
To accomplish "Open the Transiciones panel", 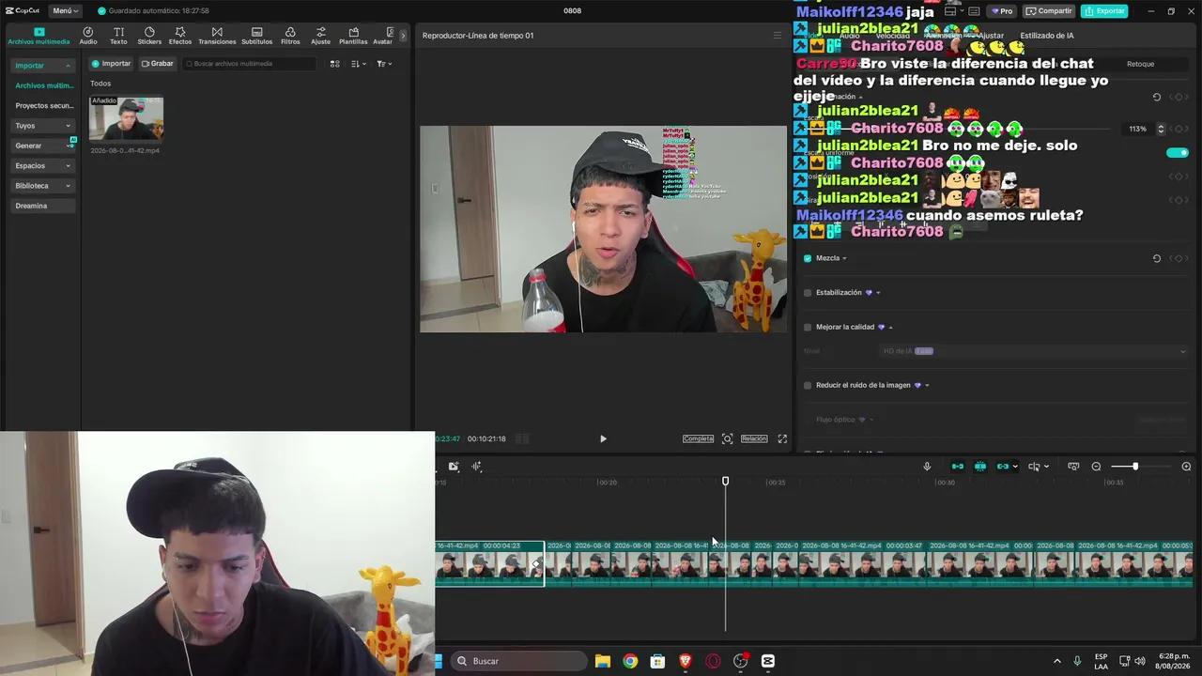I will (217, 36).
